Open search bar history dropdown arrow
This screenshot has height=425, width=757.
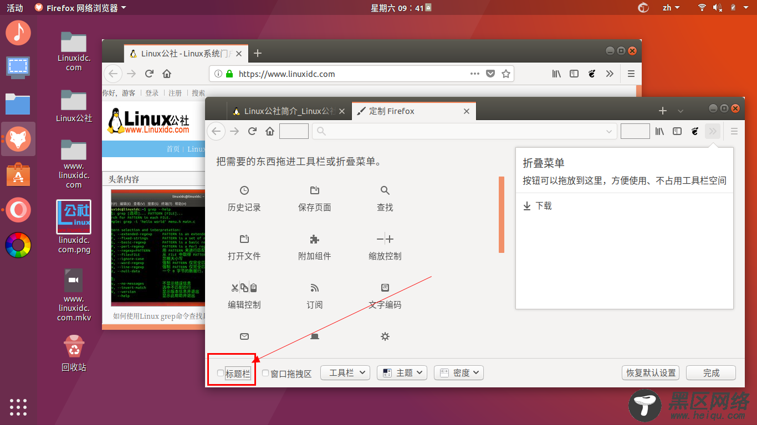point(609,132)
